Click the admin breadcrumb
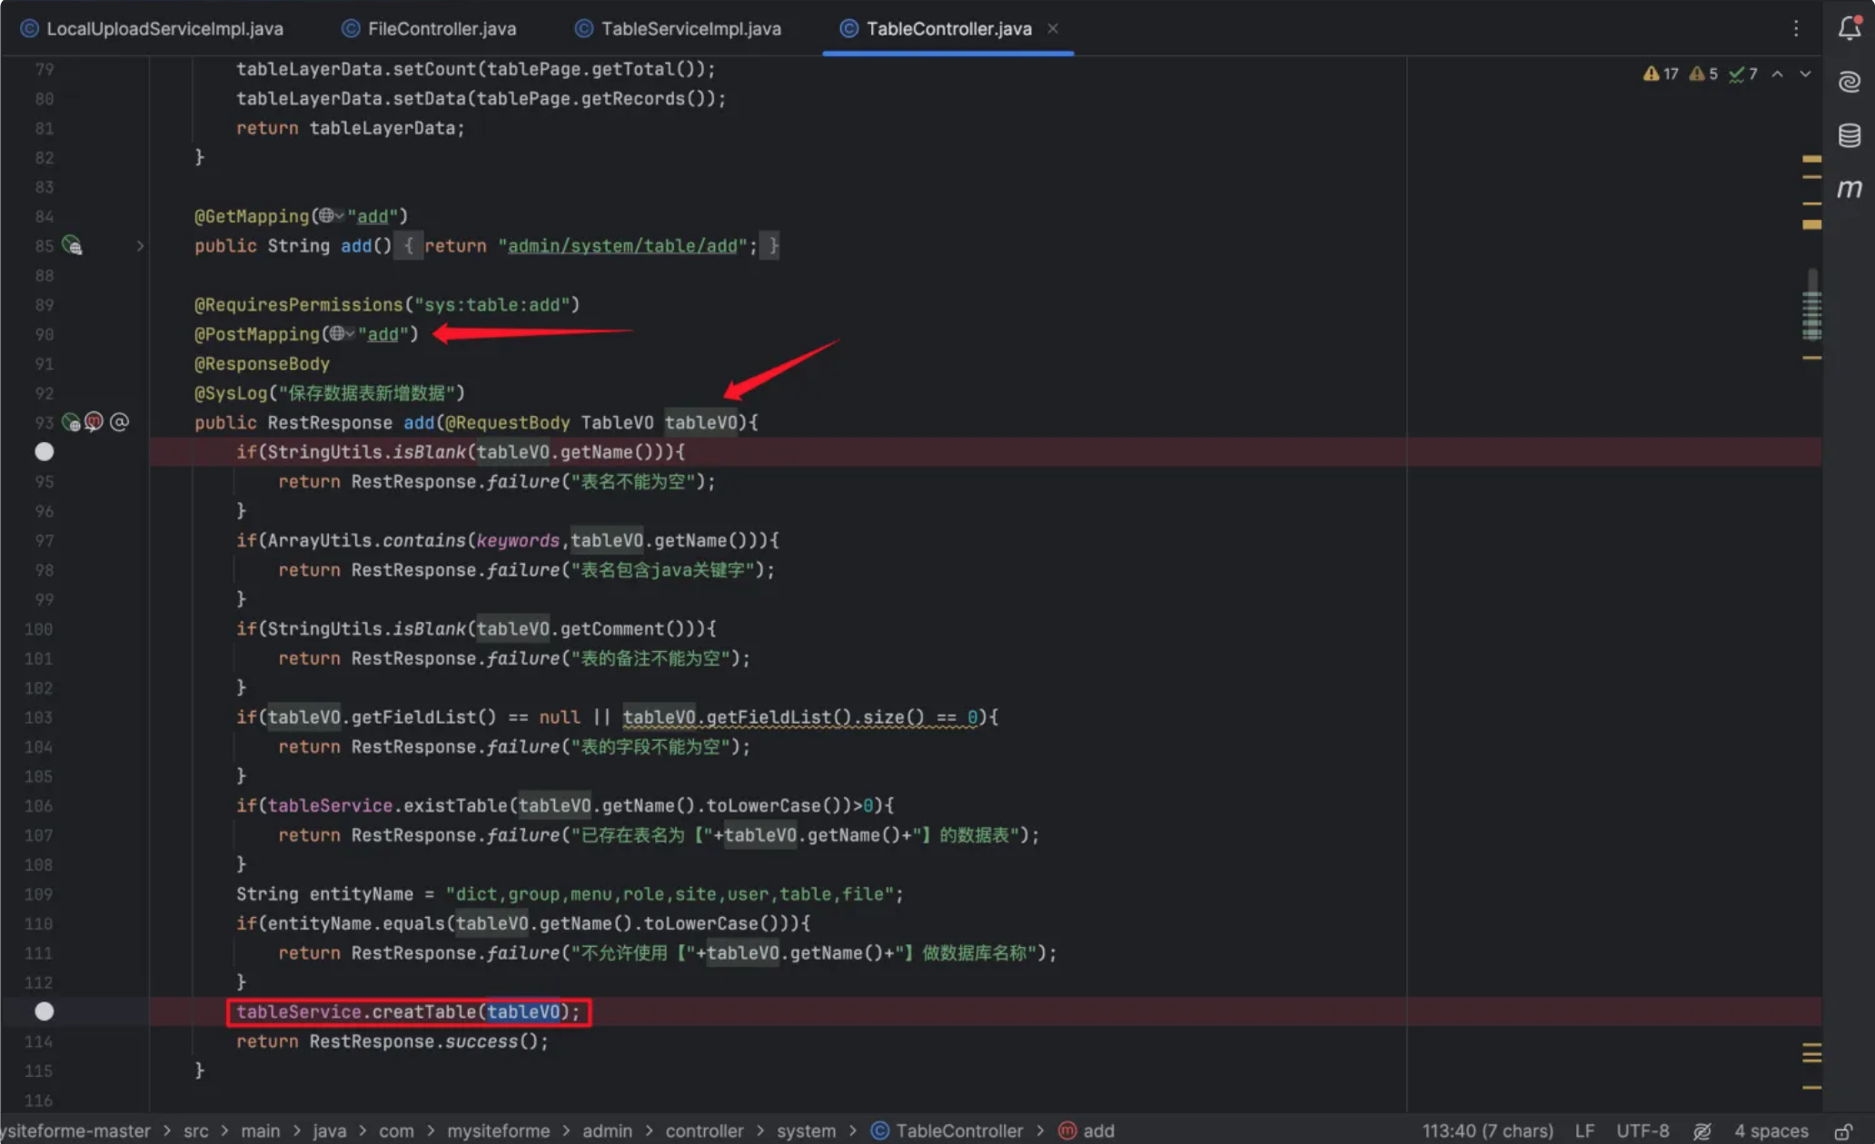 tap(607, 1130)
